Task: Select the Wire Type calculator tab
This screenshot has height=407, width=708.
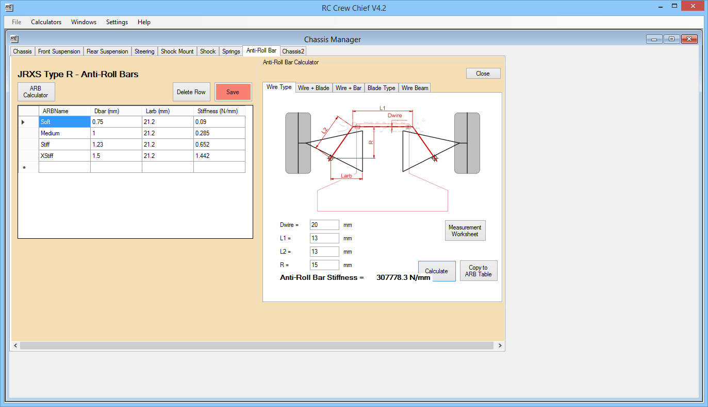Action: (x=279, y=87)
